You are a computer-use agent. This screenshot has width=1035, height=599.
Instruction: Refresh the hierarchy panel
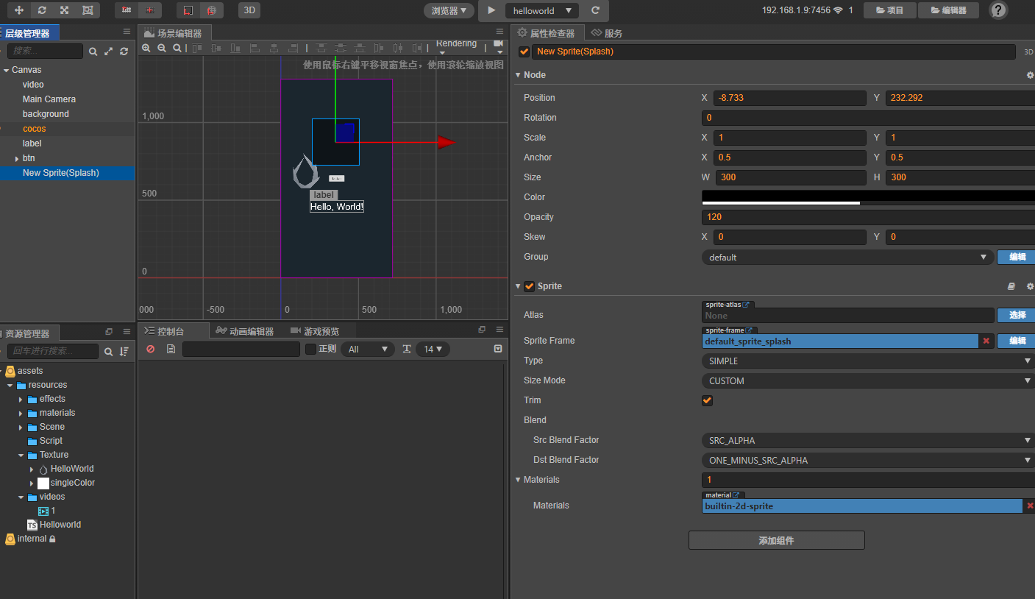point(124,52)
